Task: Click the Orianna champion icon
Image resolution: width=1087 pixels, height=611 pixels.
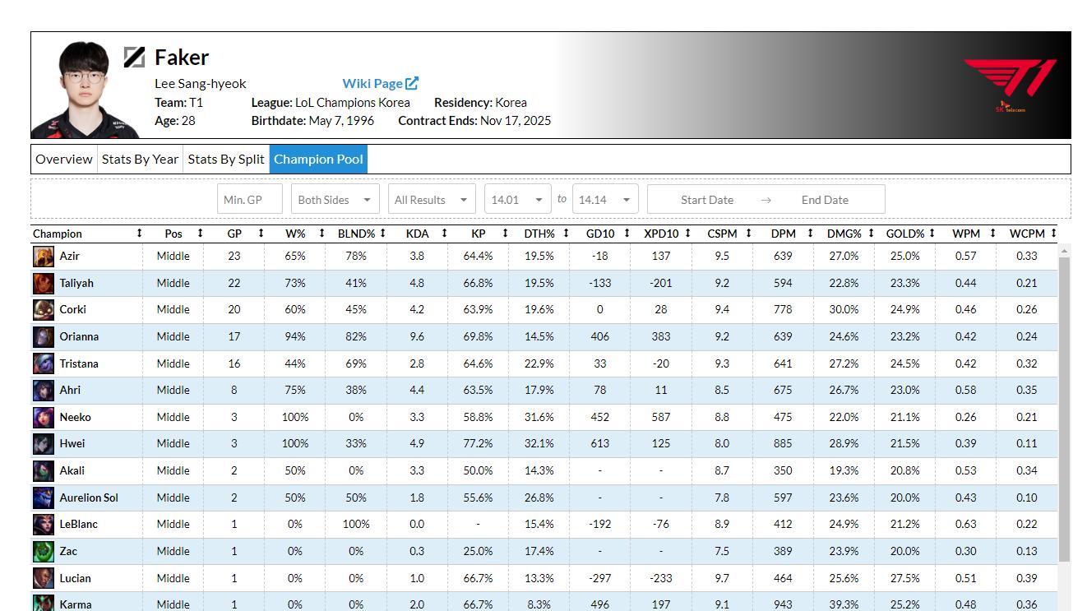Action: point(44,336)
